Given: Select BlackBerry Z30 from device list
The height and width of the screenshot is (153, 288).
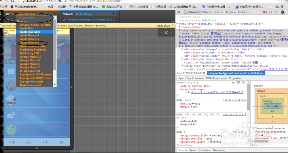Looking at the screenshot, I should pyautogui.click(x=29, y=53).
